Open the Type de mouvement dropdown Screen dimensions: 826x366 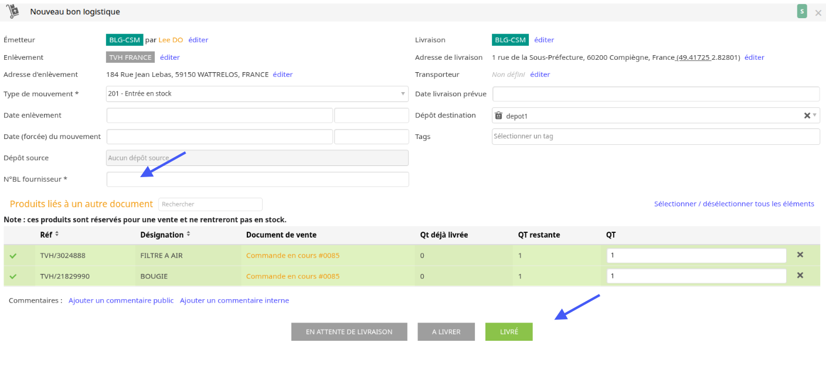pos(257,94)
